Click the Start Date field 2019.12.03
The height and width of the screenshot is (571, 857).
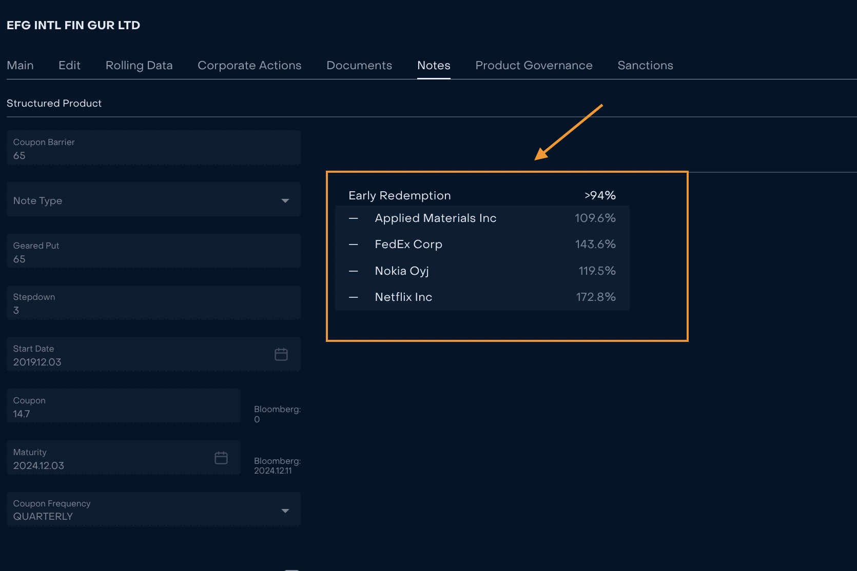point(153,354)
